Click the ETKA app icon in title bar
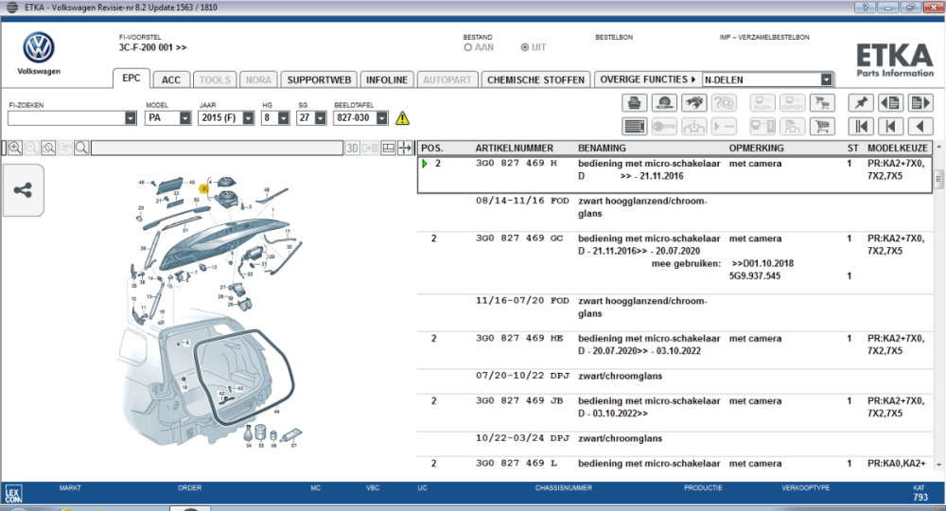The width and height of the screenshot is (946, 511). (x=11, y=8)
